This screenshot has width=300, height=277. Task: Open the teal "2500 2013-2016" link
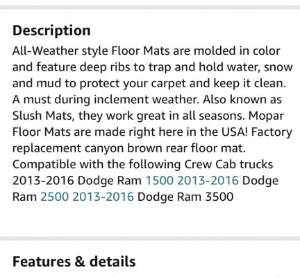click(87, 197)
